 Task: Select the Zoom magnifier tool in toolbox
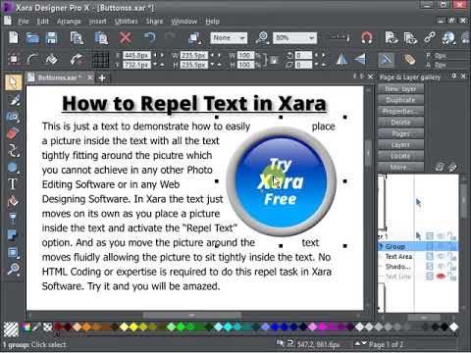(x=13, y=269)
